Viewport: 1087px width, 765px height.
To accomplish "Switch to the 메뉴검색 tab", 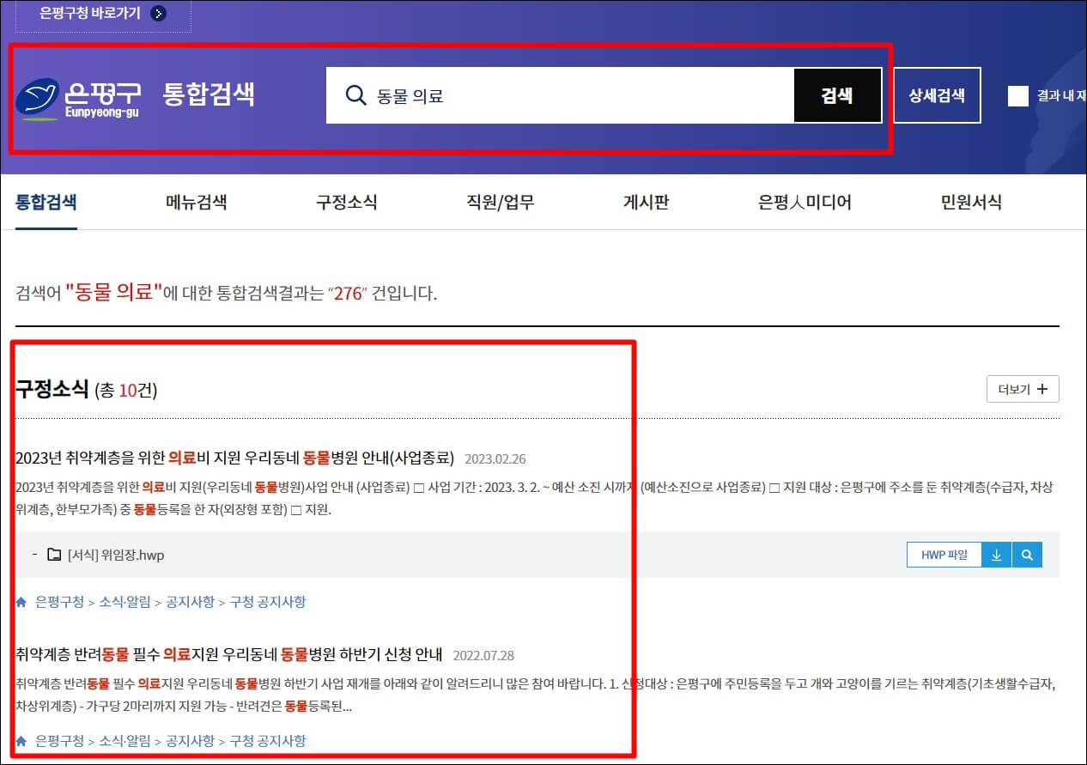I will click(x=195, y=203).
